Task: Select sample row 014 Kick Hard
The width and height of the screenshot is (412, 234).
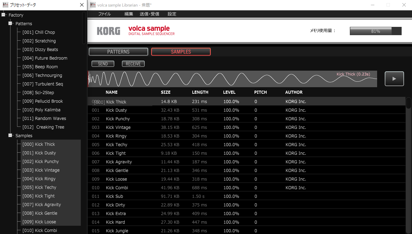Action: click(247, 222)
